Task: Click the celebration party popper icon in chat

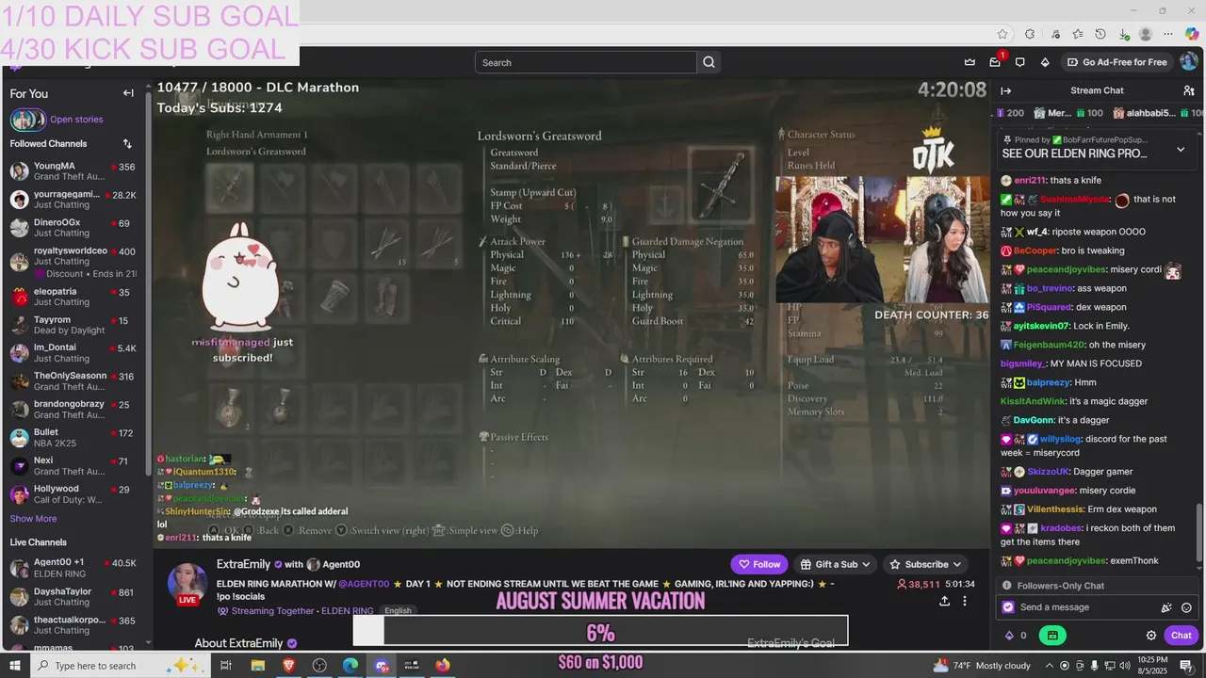Action: pyautogui.click(x=1166, y=607)
